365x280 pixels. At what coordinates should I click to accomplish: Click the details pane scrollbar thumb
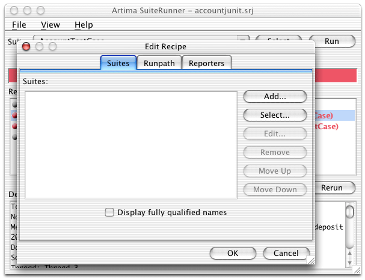tap(349, 212)
